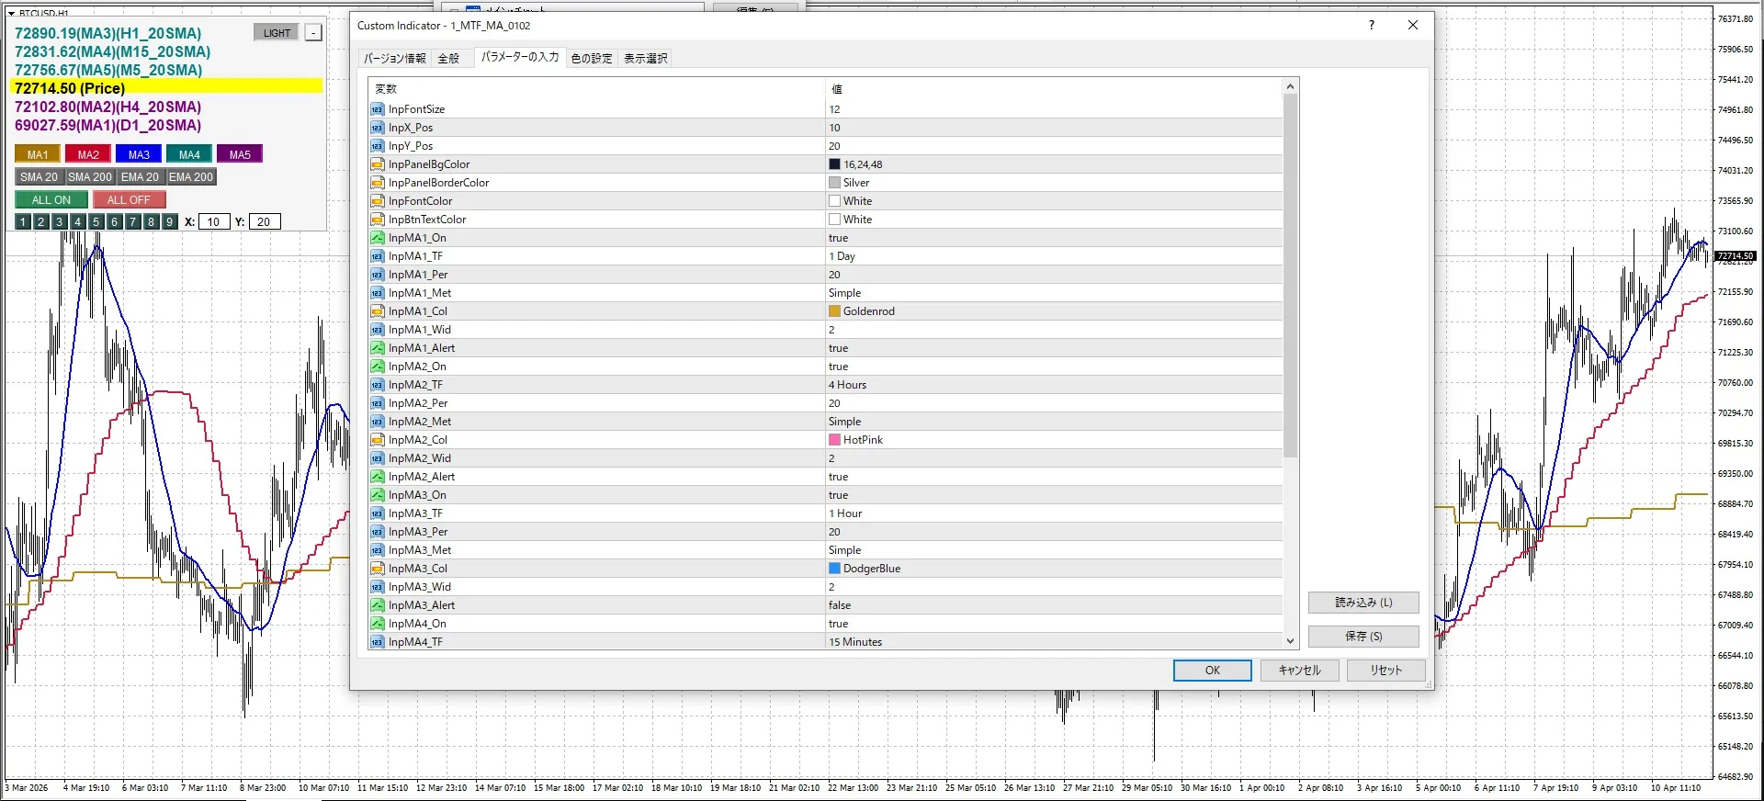The image size is (1764, 801).
Task: Toggle the MA3 line button on chart panel
Action: click(x=139, y=154)
